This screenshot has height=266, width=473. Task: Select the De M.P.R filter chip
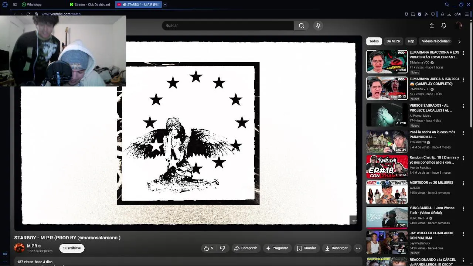(393, 41)
